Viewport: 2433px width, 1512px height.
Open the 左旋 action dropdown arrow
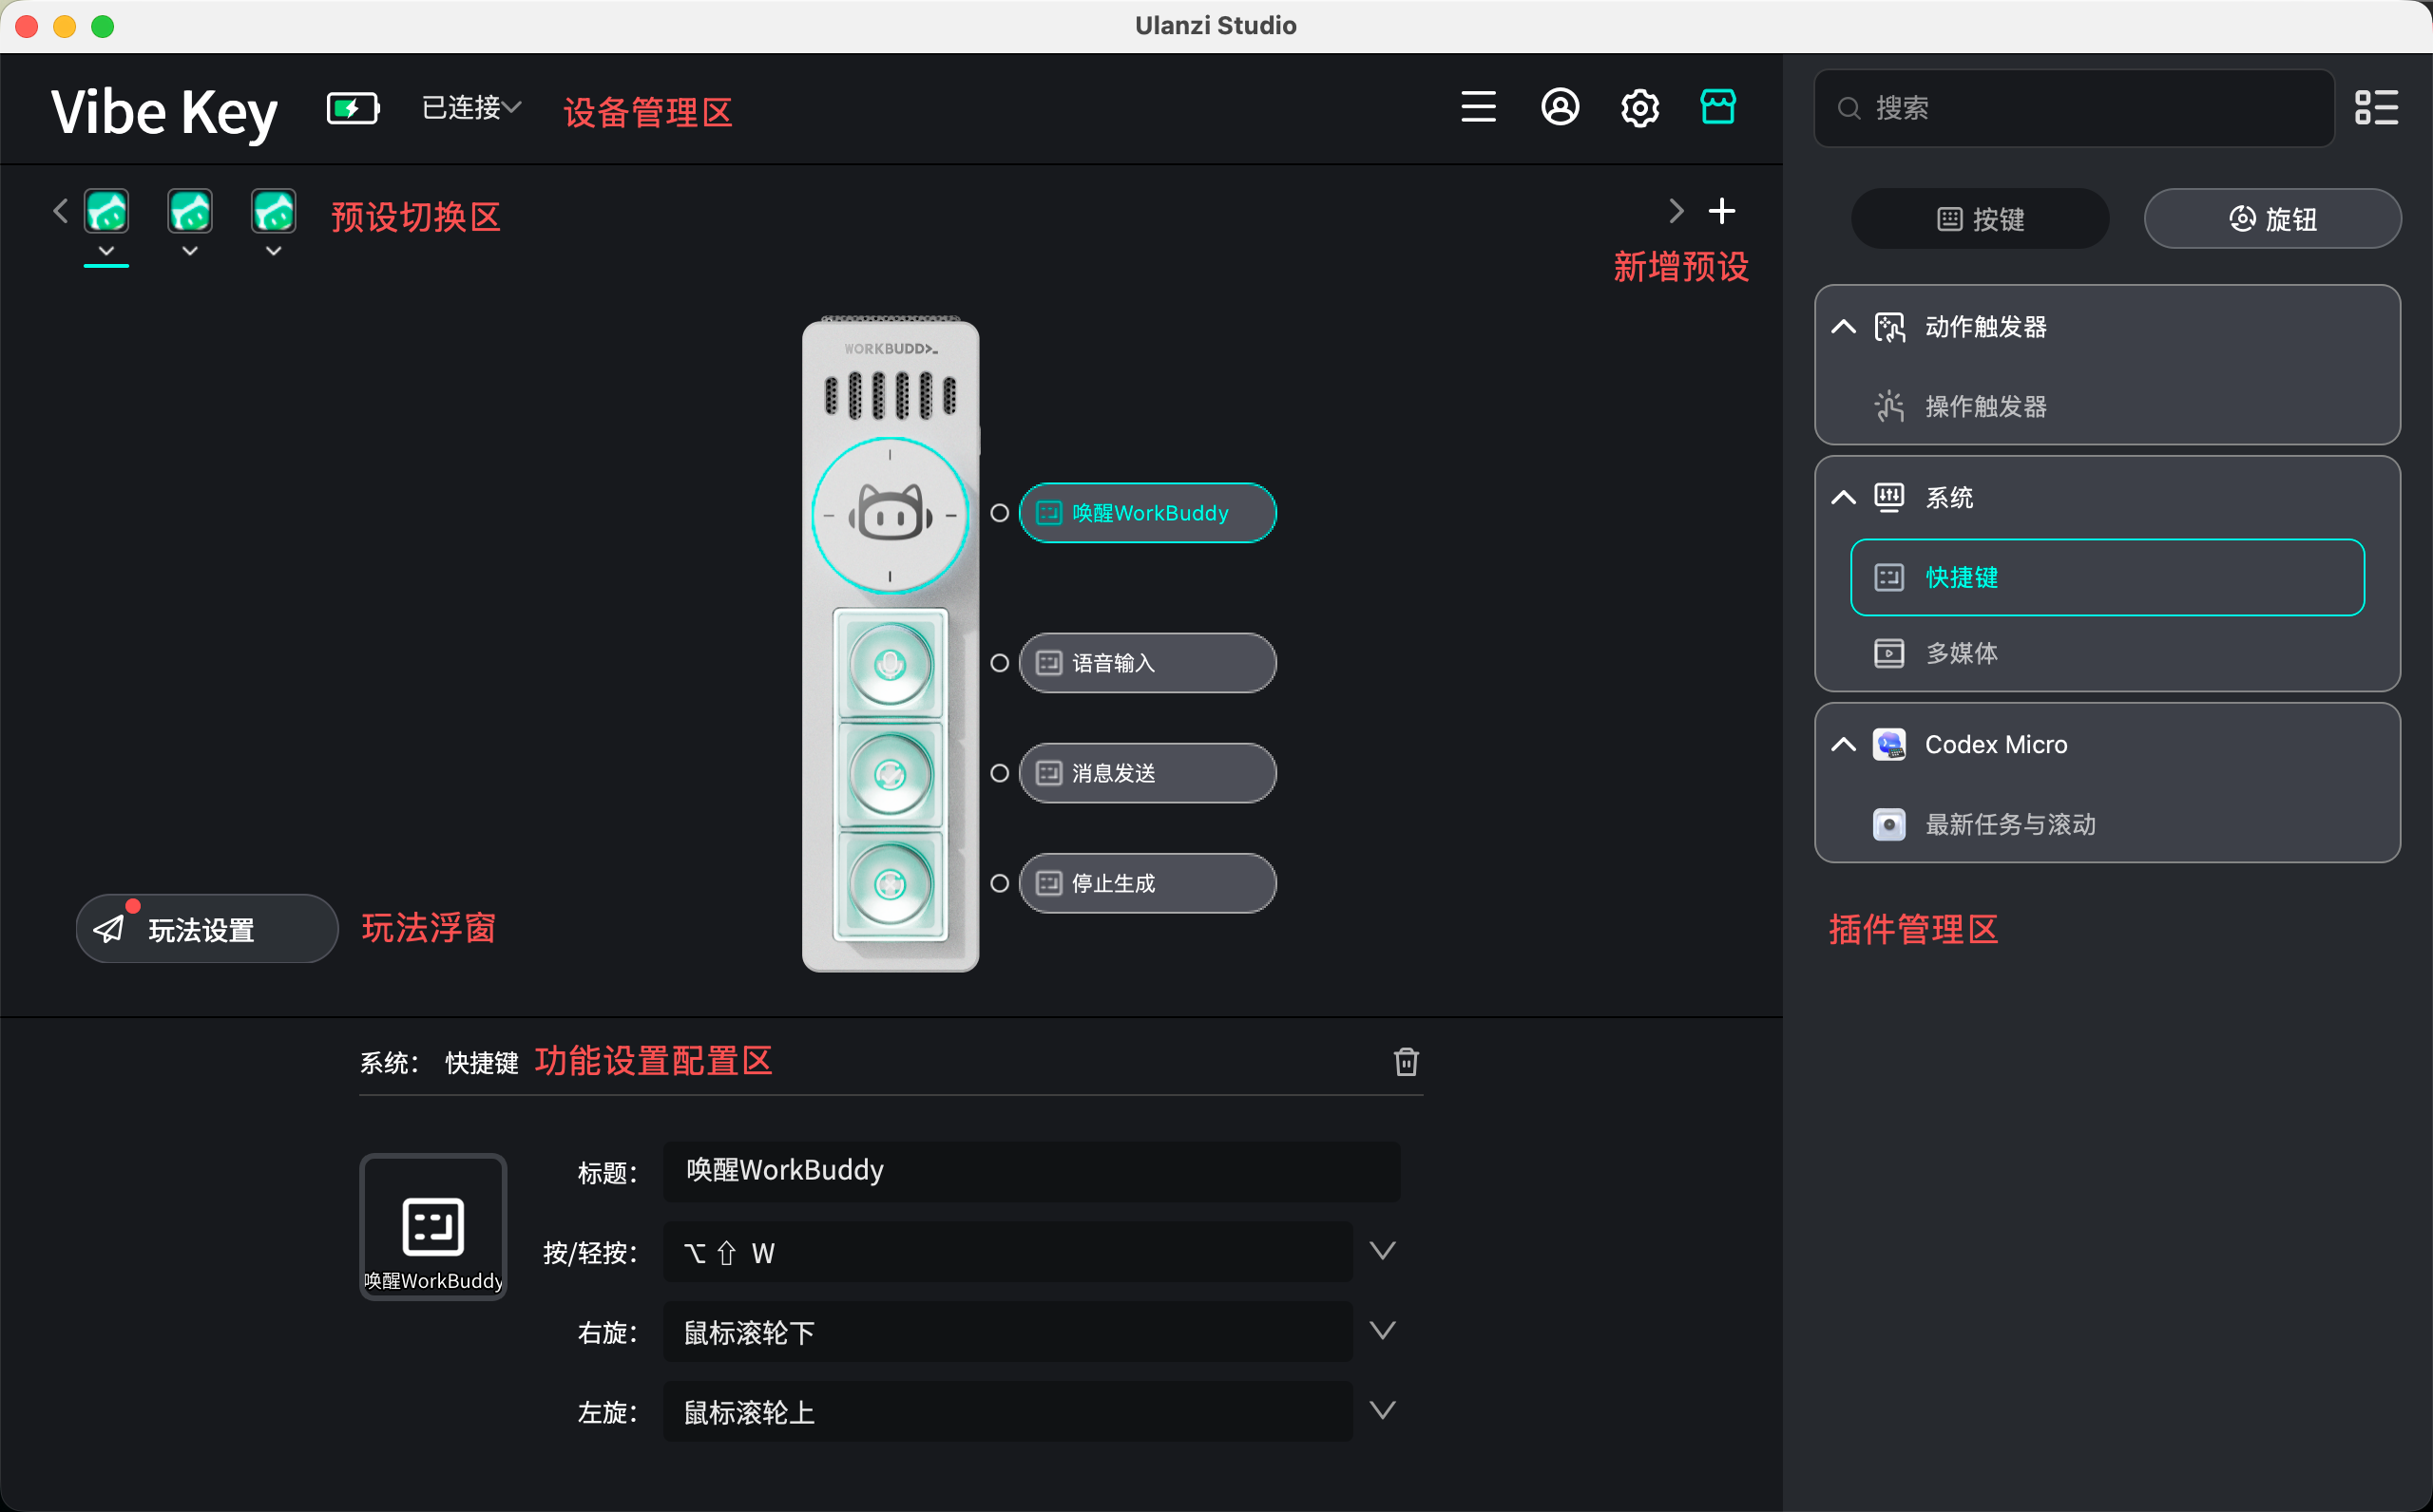click(x=1383, y=1411)
